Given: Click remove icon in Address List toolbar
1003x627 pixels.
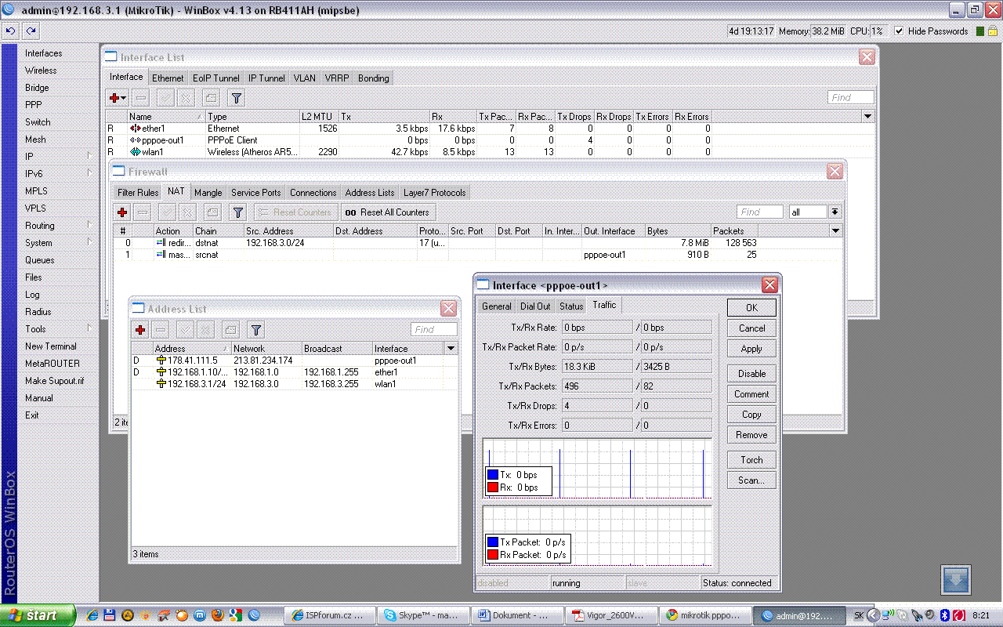Looking at the screenshot, I should point(161,330).
